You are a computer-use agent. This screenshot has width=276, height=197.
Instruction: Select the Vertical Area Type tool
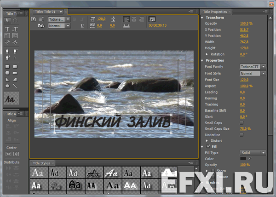click(15, 36)
